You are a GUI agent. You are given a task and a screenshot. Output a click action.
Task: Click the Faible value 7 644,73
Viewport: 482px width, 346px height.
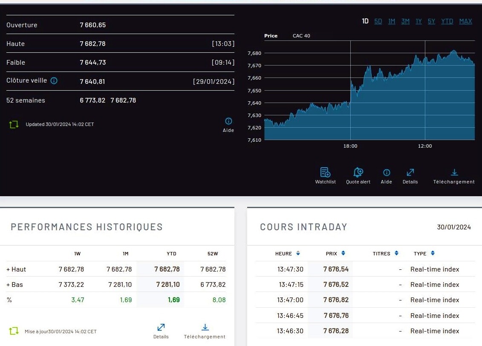coord(93,63)
